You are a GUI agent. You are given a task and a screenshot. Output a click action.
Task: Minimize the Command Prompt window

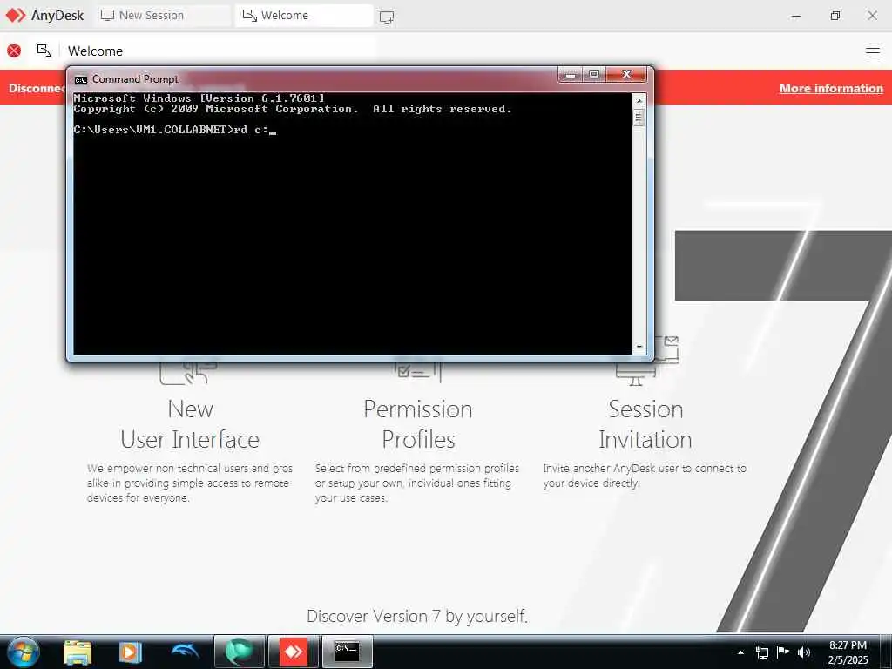[x=571, y=74]
